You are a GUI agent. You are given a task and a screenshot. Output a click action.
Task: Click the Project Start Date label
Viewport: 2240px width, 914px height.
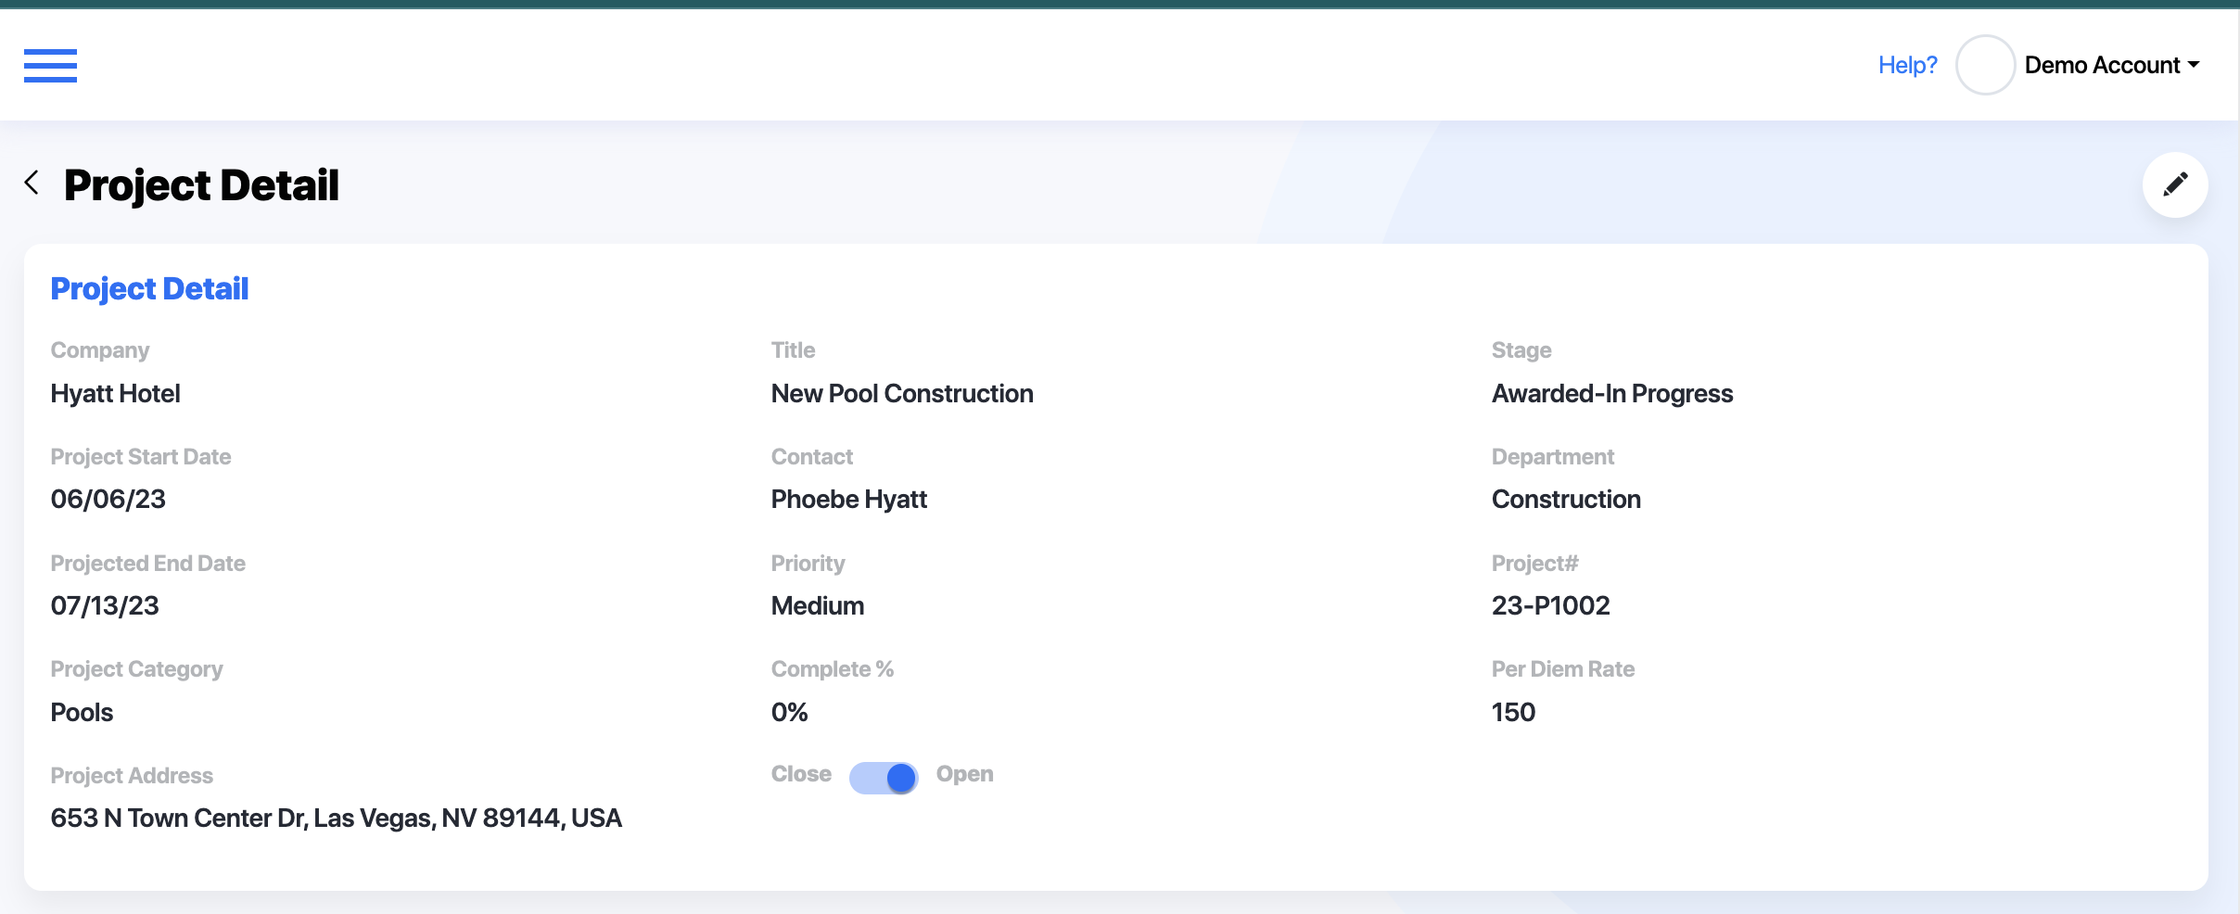[x=141, y=457]
